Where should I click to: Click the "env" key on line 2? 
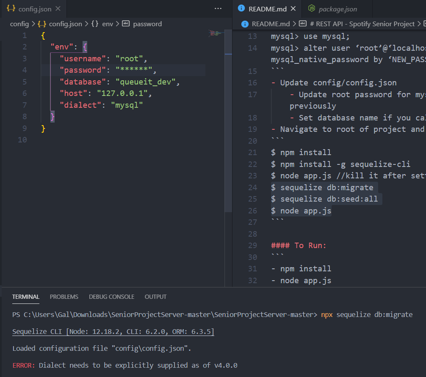(62, 47)
